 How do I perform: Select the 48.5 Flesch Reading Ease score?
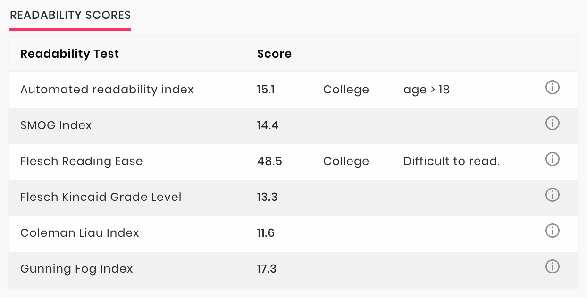coord(269,161)
